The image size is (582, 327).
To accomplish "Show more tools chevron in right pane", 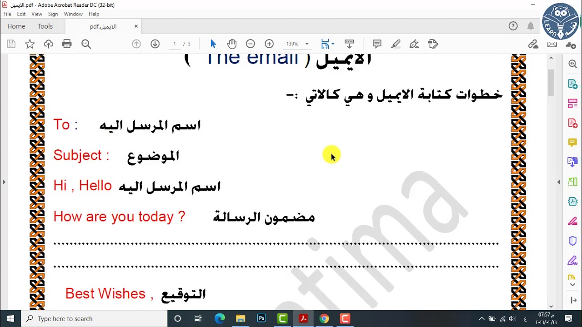I will (x=572, y=285).
